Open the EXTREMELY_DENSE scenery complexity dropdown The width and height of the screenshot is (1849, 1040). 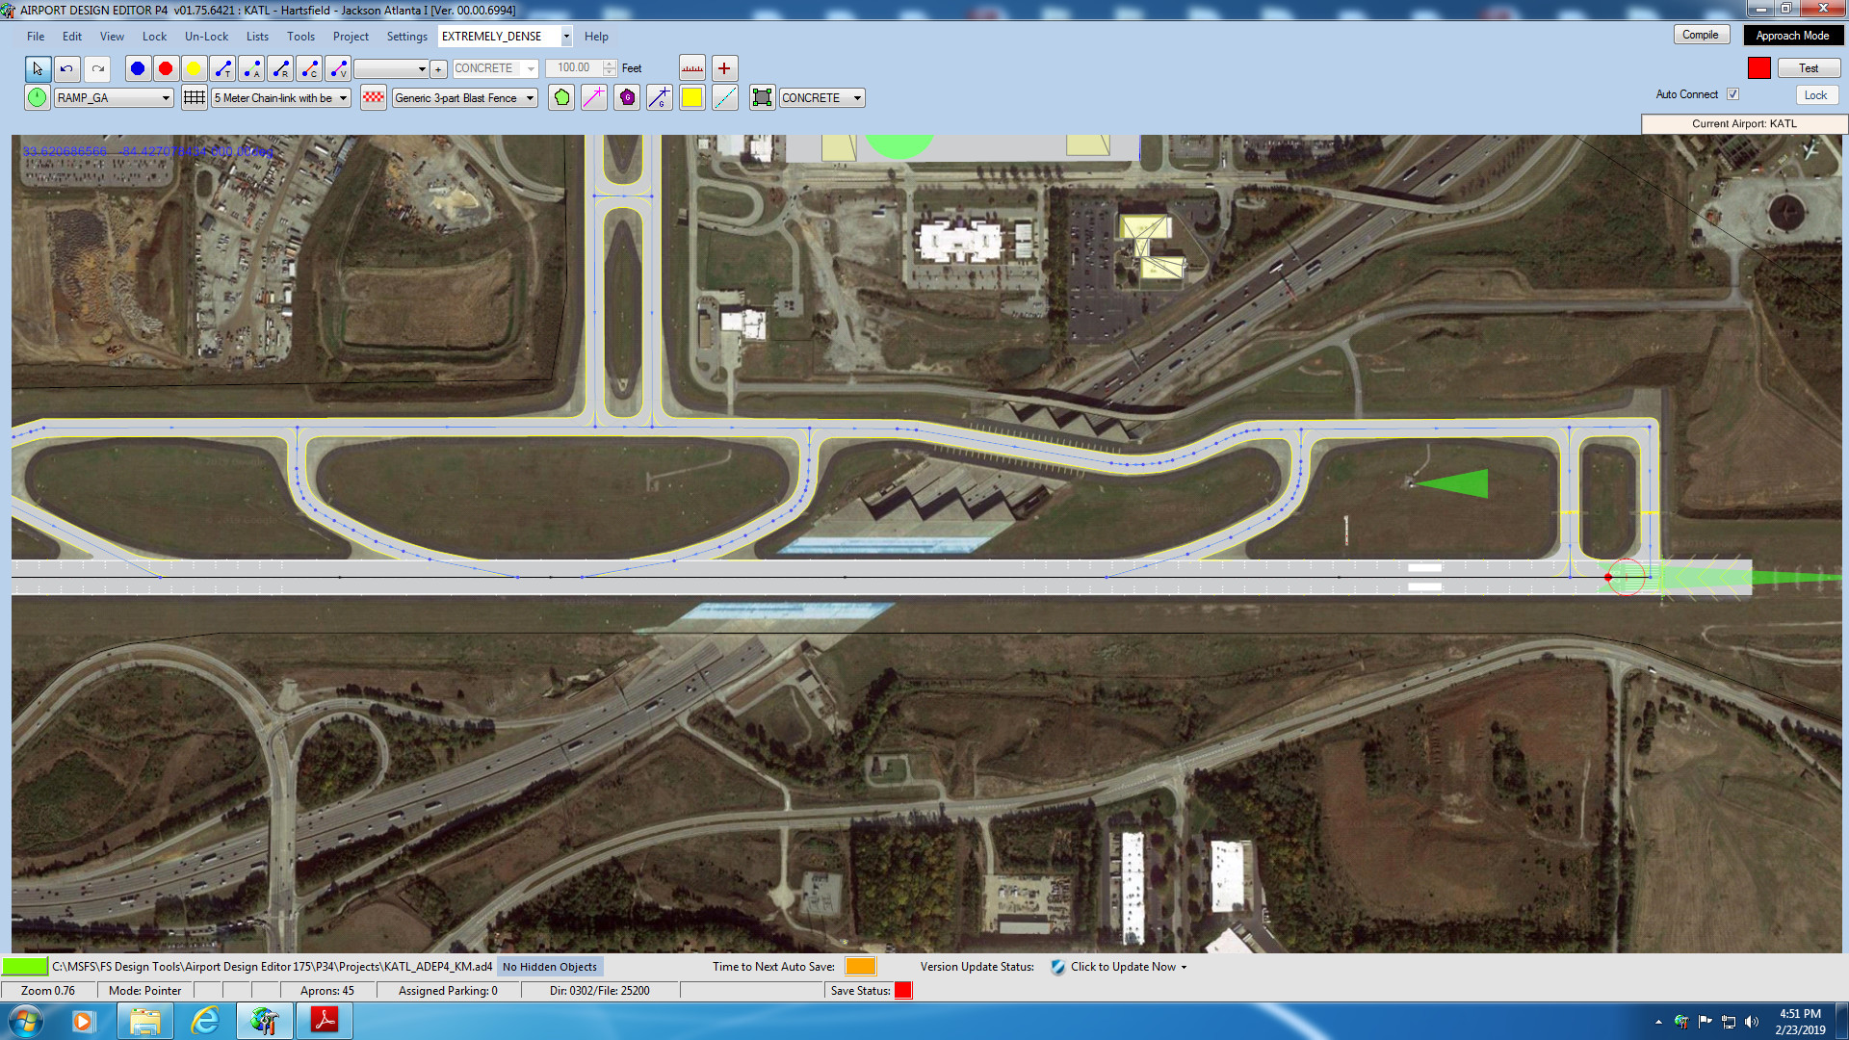click(x=566, y=37)
